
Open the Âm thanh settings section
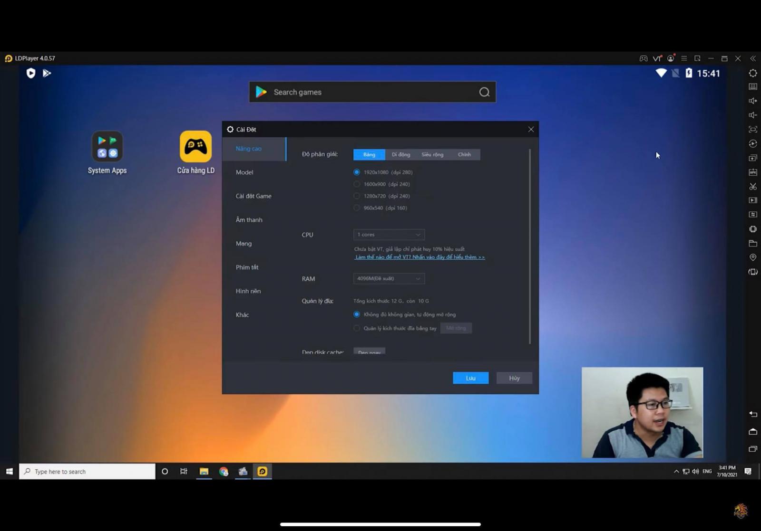click(254, 220)
